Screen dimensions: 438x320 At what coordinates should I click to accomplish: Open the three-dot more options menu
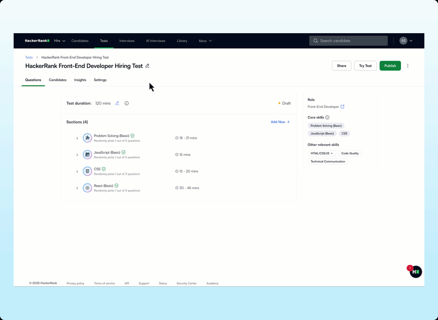tap(408, 66)
